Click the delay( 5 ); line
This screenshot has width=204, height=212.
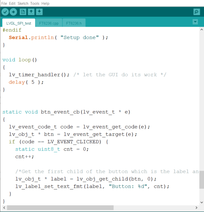(x=26, y=82)
